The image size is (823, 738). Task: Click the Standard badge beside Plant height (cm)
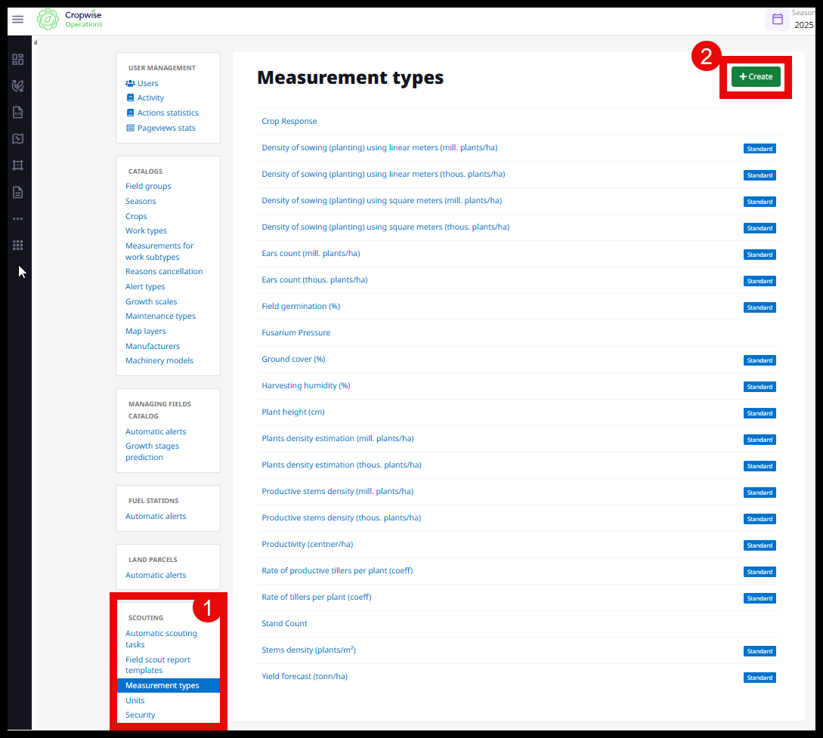pyautogui.click(x=760, y=413)
